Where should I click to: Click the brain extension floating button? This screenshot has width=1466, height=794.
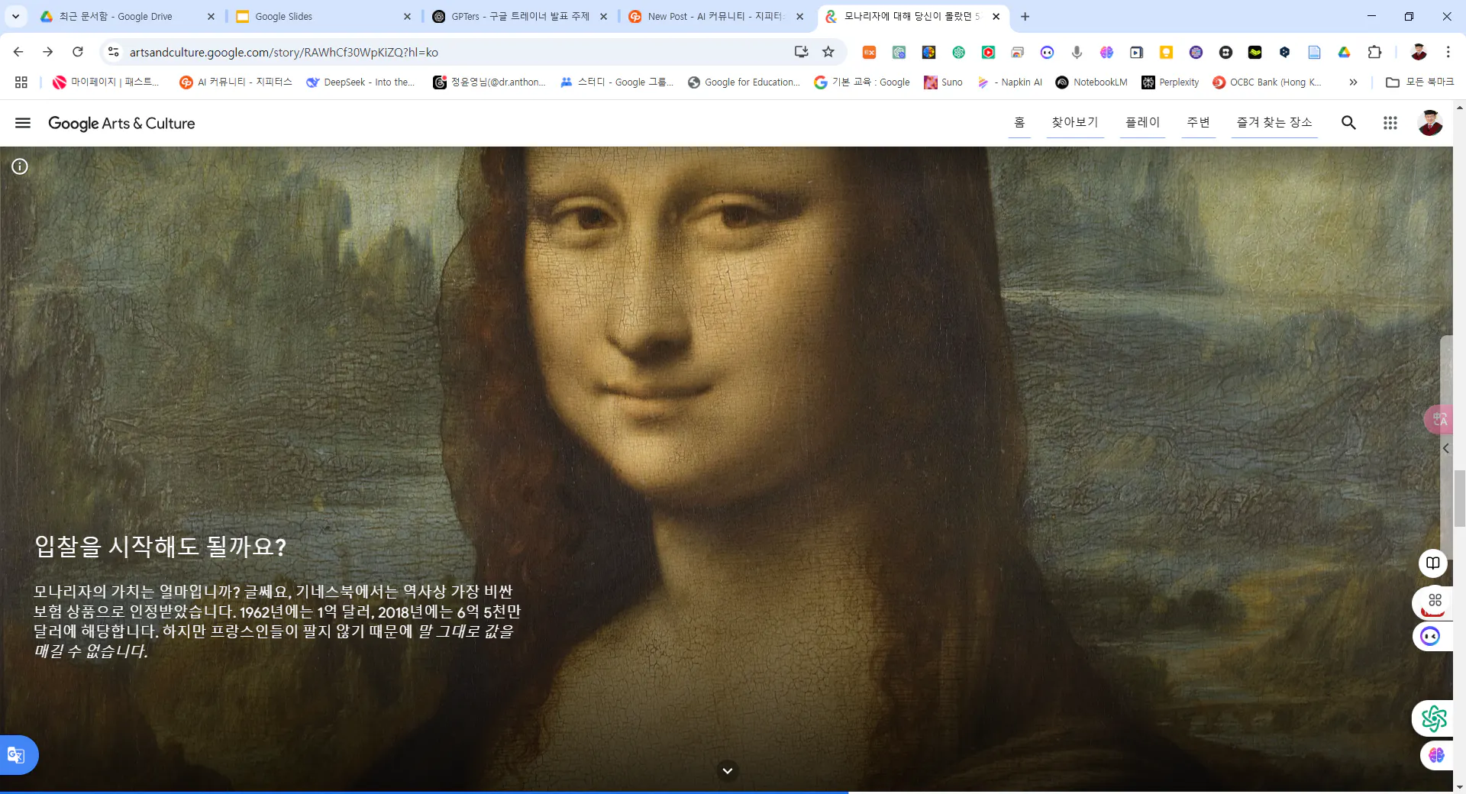[x=1436, y=755]
